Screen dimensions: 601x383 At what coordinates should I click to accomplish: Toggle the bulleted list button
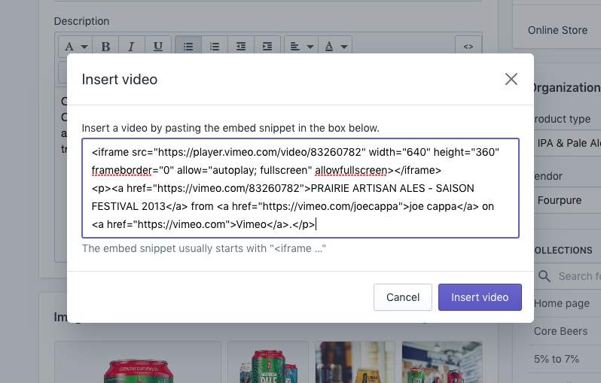point(188,47)
